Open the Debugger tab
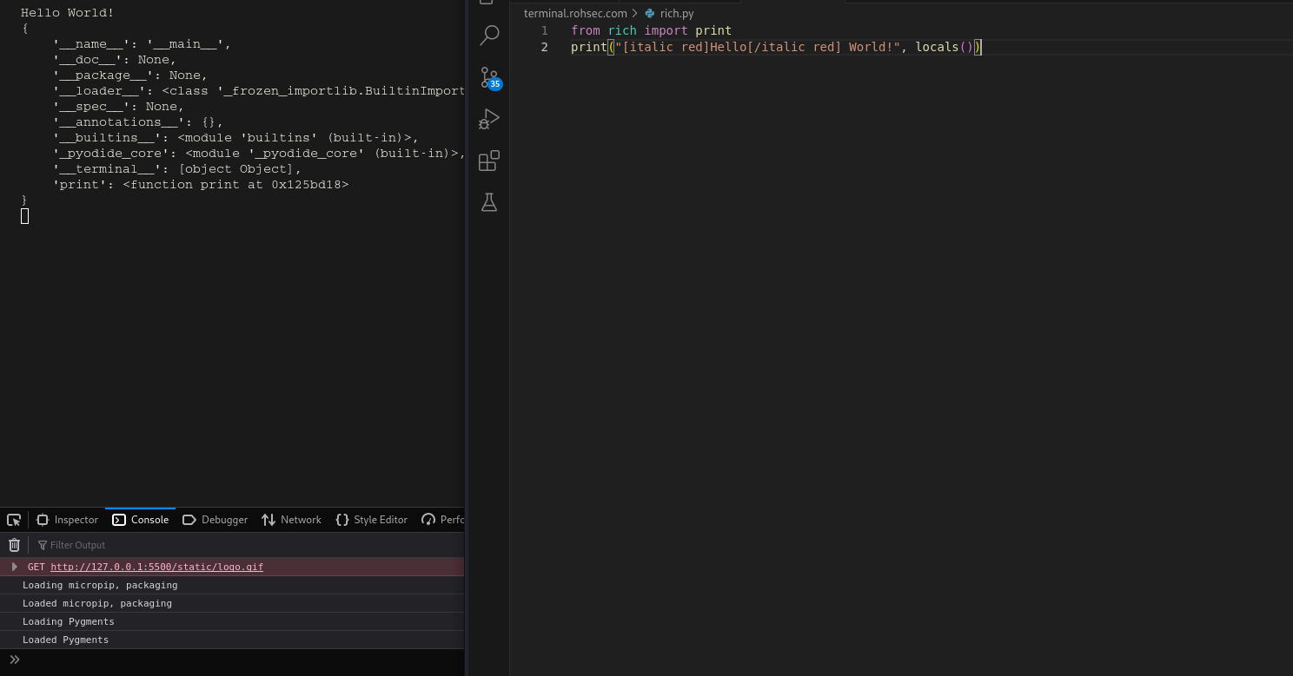 coord(215,520)
